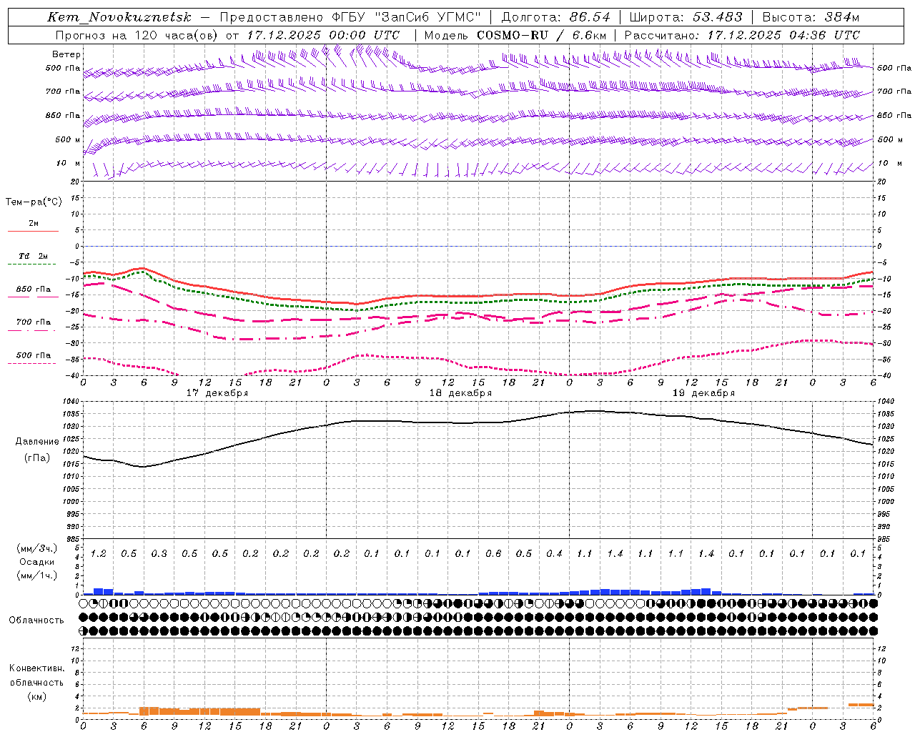
Task: Click the (гПа) unit label under Давление
Action: pyautogui.click(x=37, y=458)
